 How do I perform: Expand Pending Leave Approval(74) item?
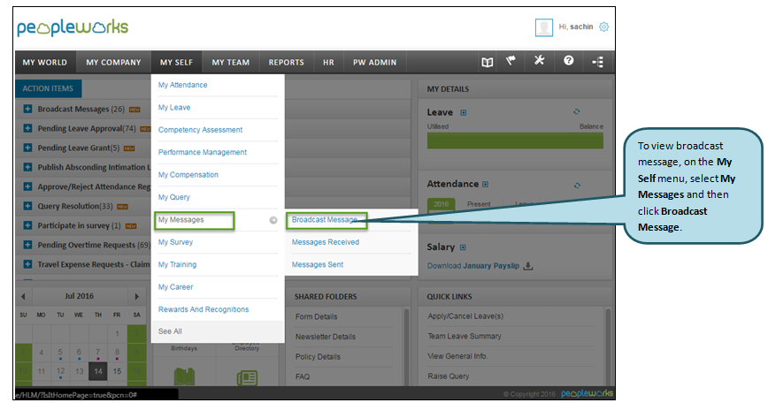click(28, 128)
